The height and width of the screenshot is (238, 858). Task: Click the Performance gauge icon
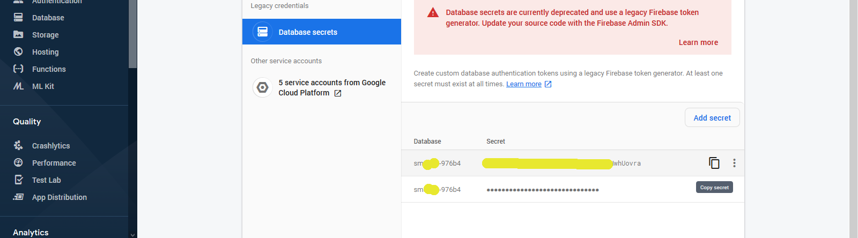[18, 163]
